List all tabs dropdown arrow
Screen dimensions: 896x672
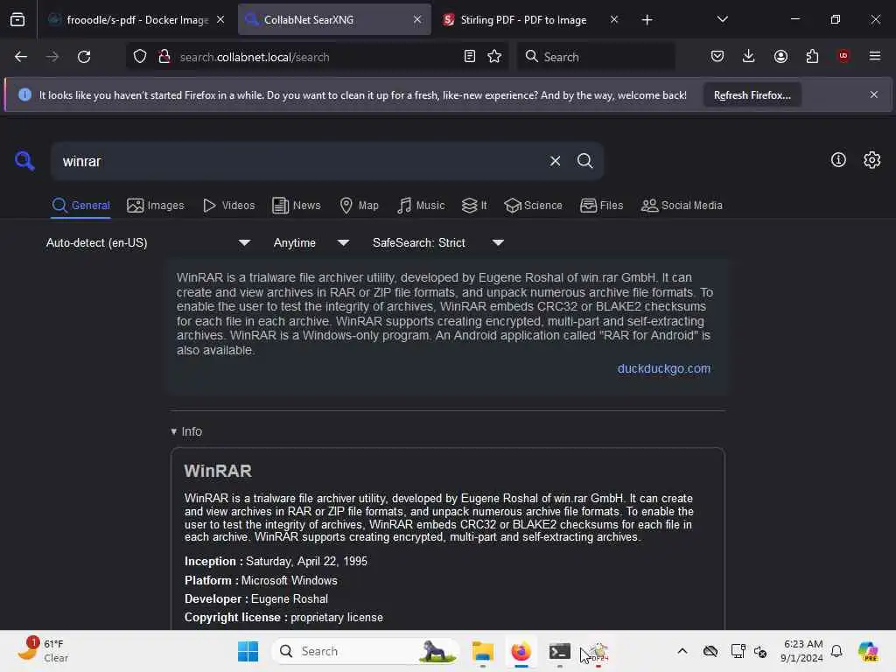722,19
